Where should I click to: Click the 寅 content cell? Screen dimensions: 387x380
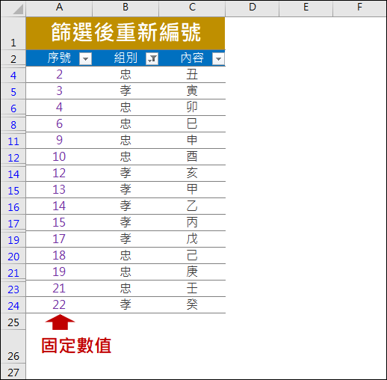click(x=192, y=91)
